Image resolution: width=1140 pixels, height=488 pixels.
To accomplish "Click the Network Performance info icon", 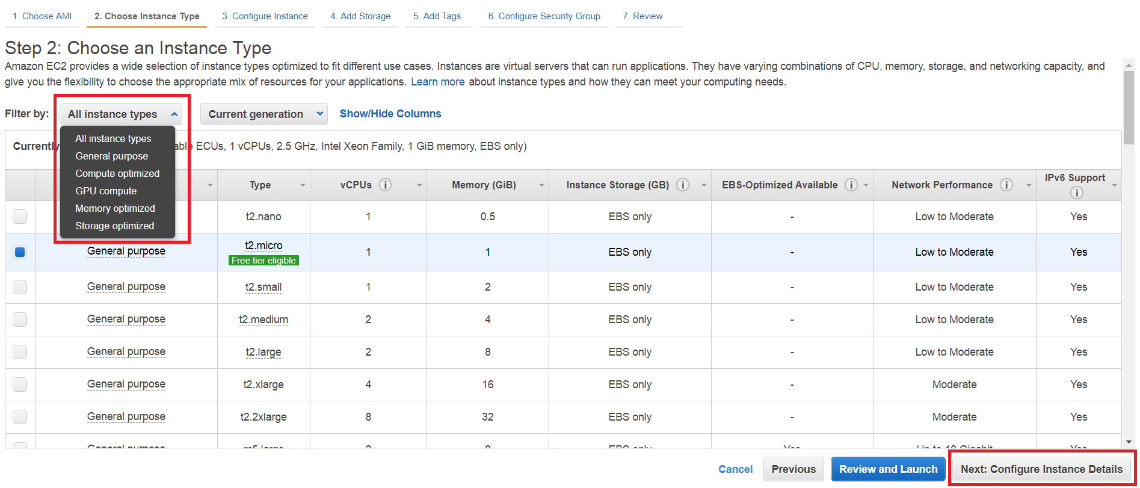I will pyautogui.click(x=1006, y=185).
